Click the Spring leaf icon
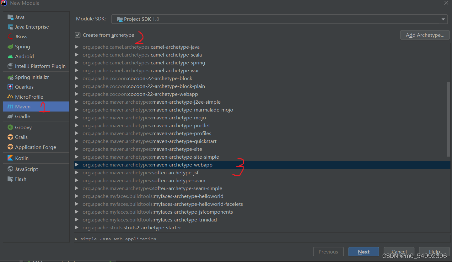Image resolution: width=452 pixels, height=262 pixels. coord(10,47)
